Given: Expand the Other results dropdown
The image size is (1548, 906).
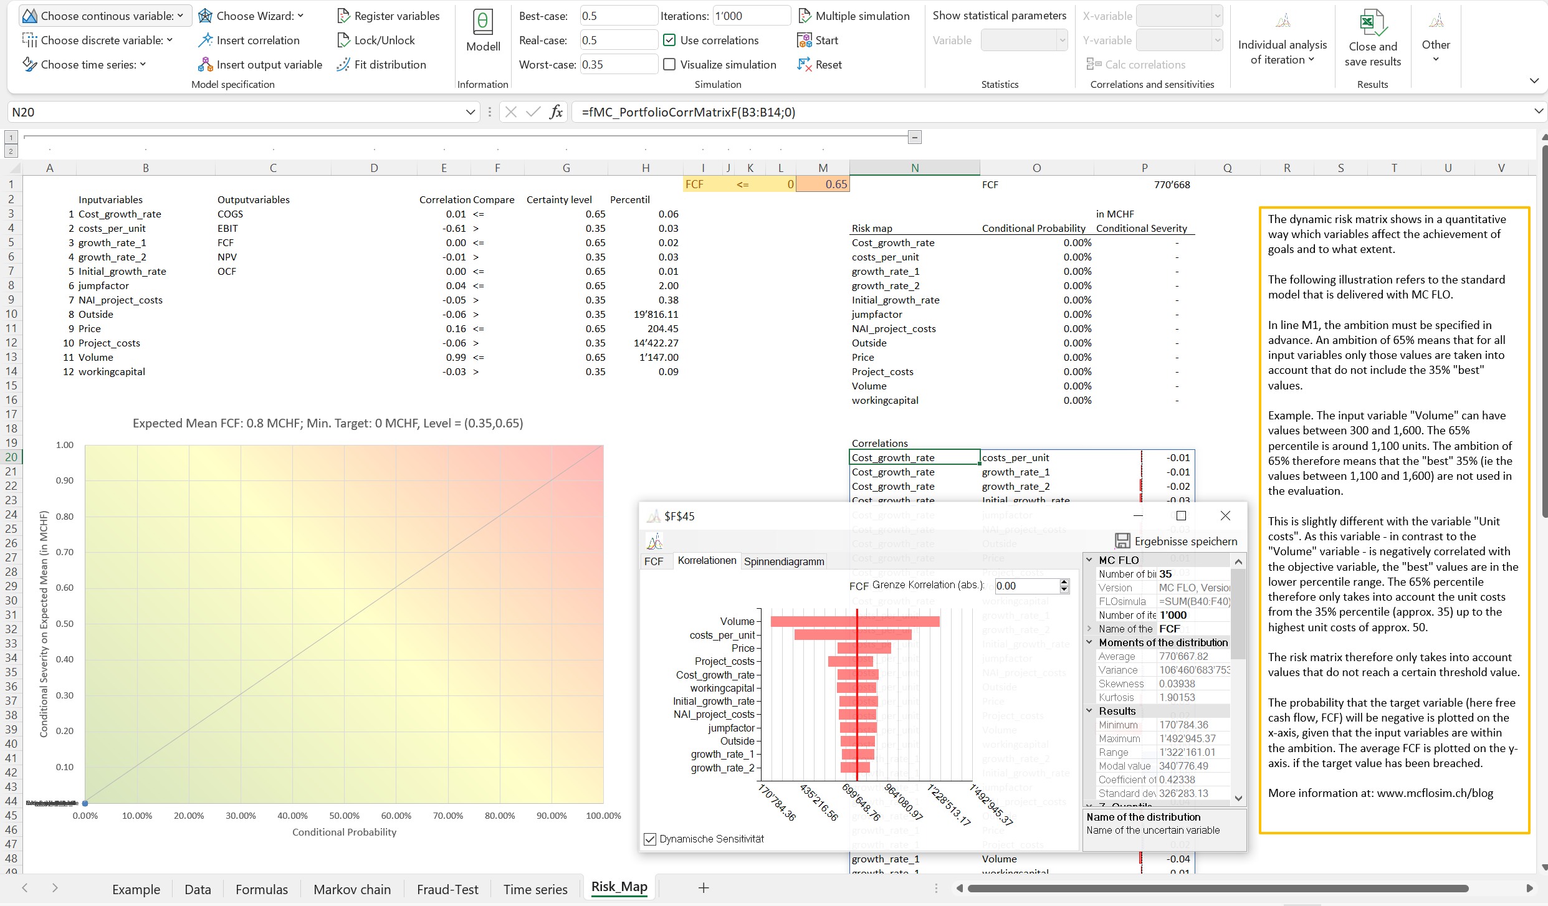Looking at the screenshot, I should click(x=1435, y=44).
